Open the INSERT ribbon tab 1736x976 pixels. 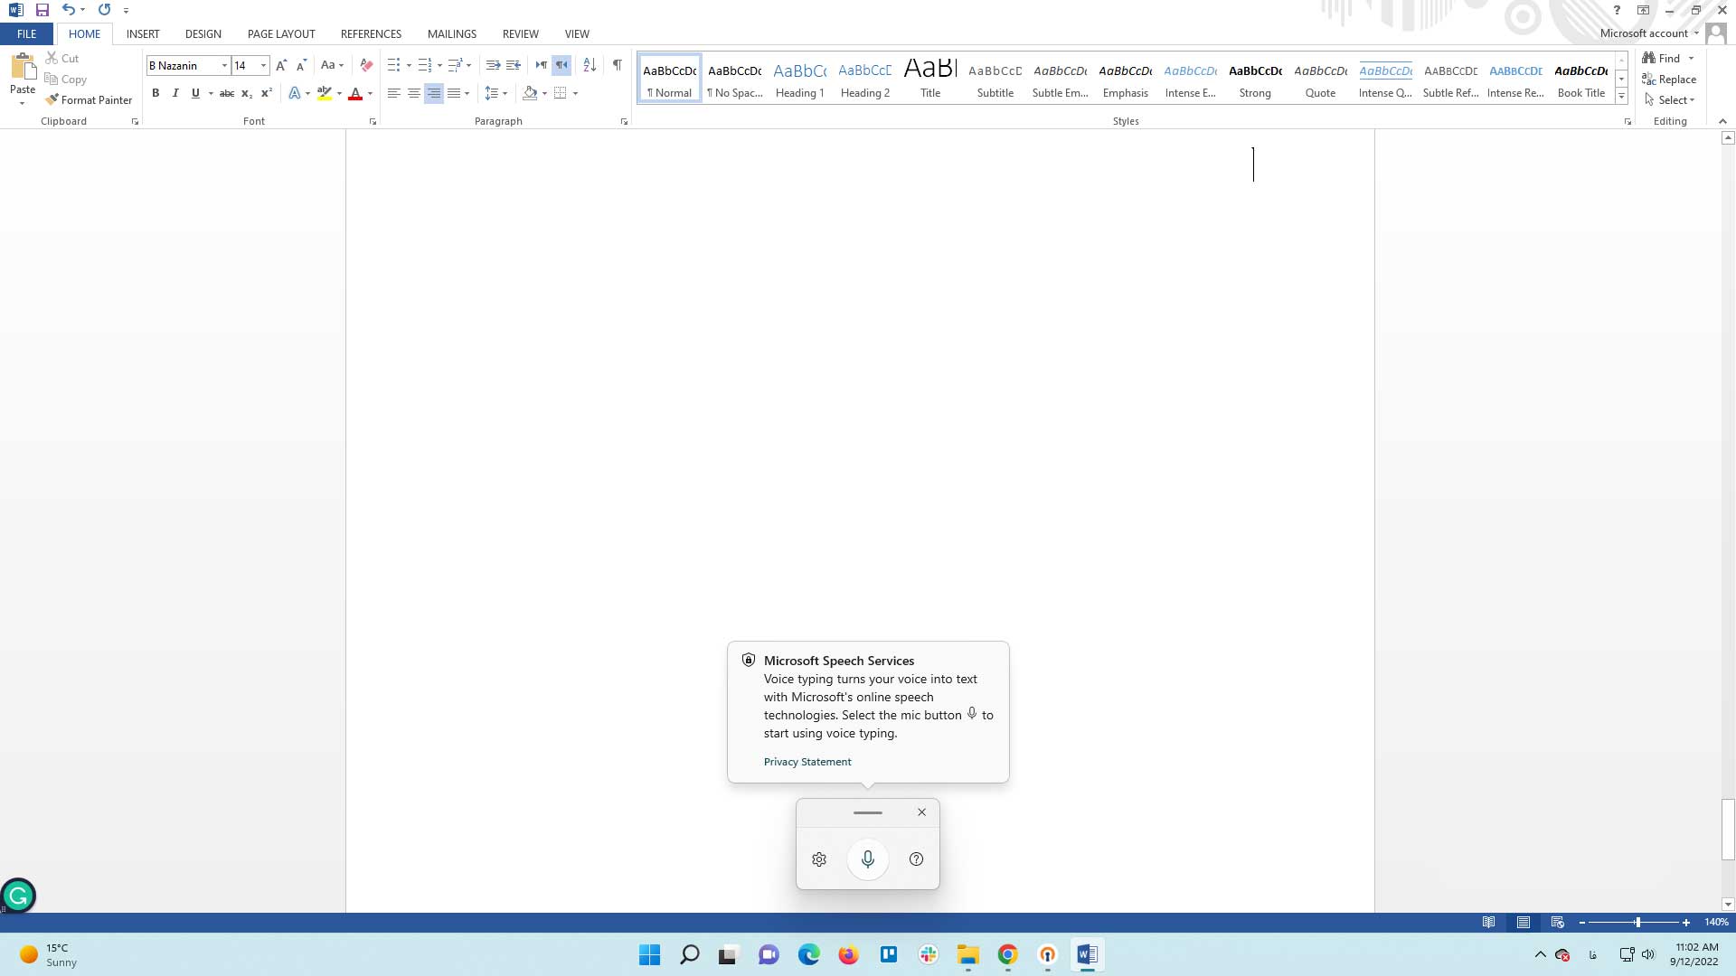[143, 33]
